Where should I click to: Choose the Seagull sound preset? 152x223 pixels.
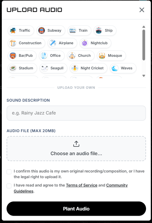pos(53,68)
